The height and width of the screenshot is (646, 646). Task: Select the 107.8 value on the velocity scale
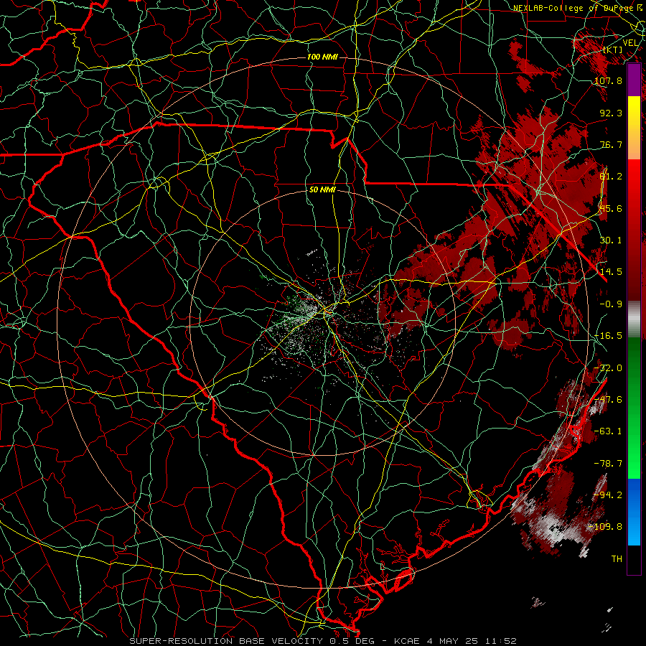click(x=609, y=80)
